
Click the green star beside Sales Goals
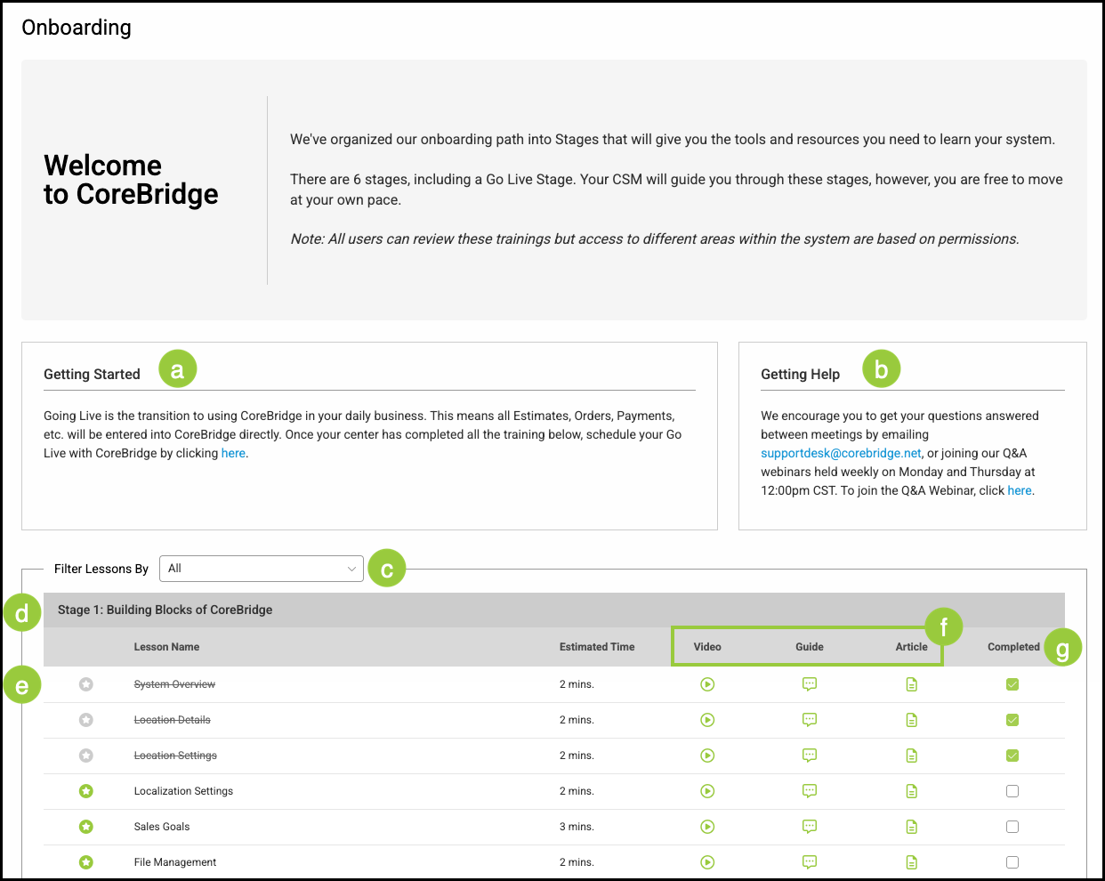pyautogui.click(x=86, y=827)
